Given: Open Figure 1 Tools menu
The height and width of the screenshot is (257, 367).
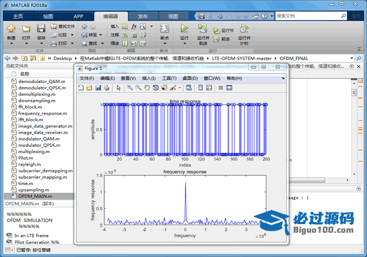Looking at the screenshot, I should (169, 78).
